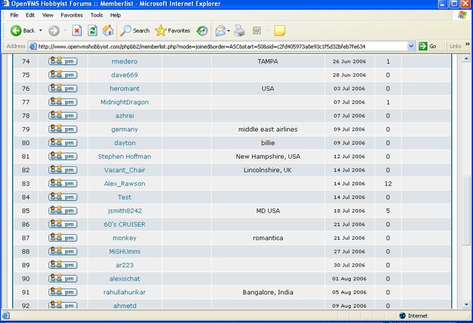Open the View menu
Screen dimensions: 473x323
[x=48, y=15]
